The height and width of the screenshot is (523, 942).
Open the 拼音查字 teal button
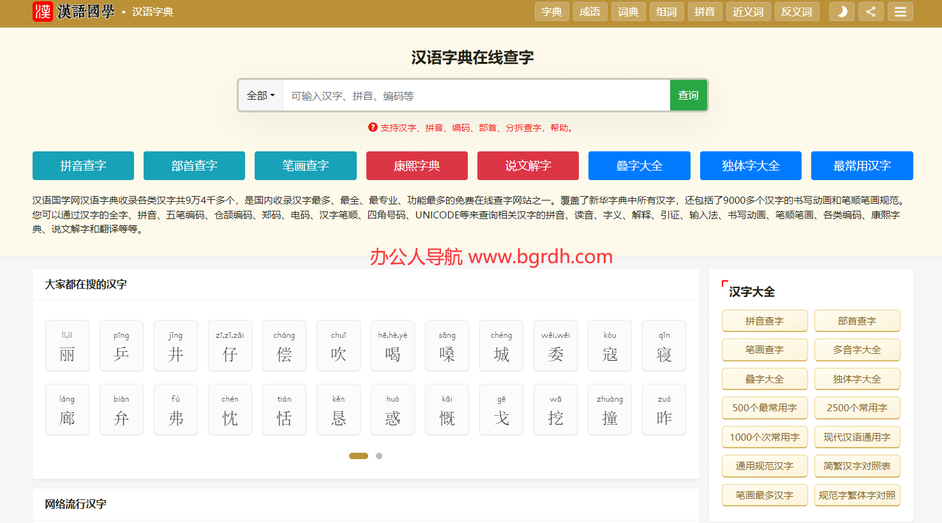click(83, 165)
